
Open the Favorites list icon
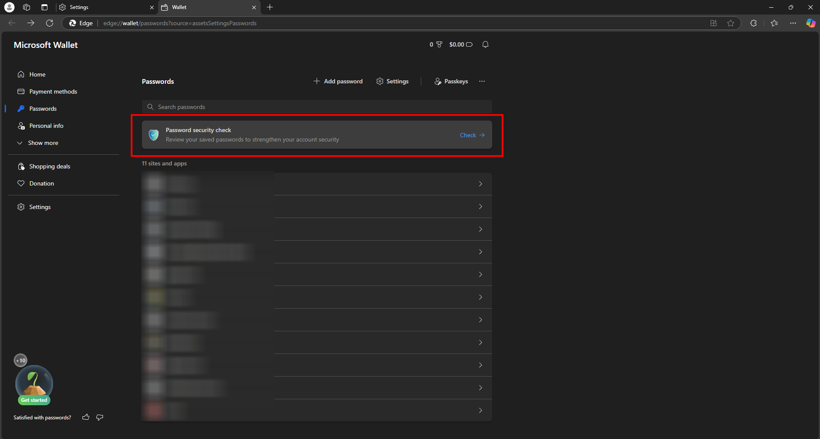774,23
